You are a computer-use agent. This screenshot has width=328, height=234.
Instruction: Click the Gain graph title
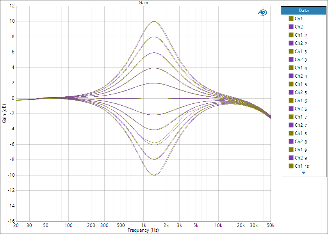pyautogui.click(x=143, y=3)
